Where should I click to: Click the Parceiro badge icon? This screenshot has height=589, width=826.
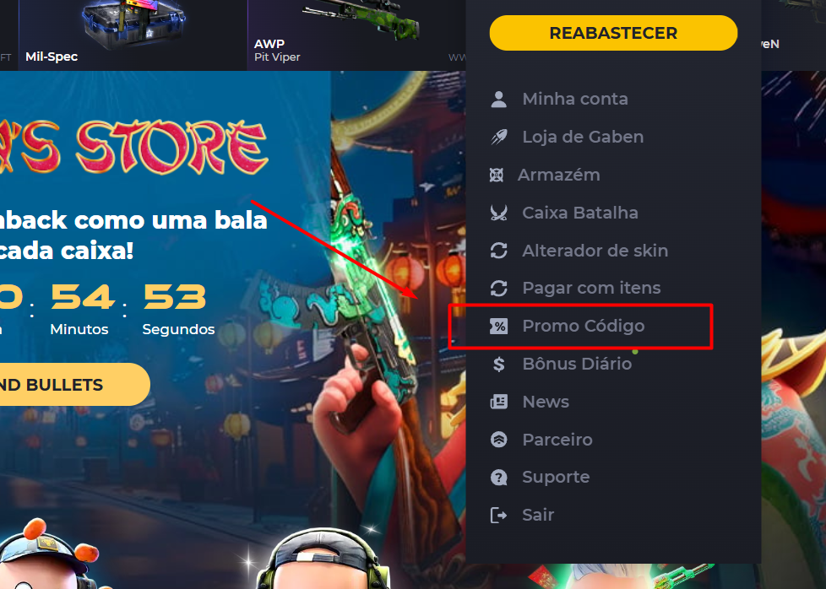(x=498, y=440)
